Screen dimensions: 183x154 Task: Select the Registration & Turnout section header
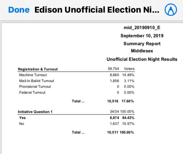click(x=38, y=69)
